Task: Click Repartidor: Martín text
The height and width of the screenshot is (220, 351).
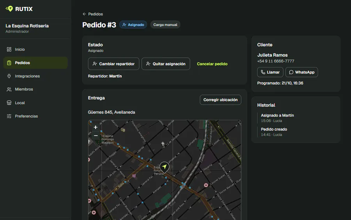Action: tap(105, 76)
